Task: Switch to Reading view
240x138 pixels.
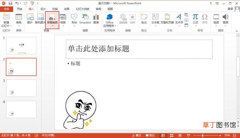Action: click(180, 135)
